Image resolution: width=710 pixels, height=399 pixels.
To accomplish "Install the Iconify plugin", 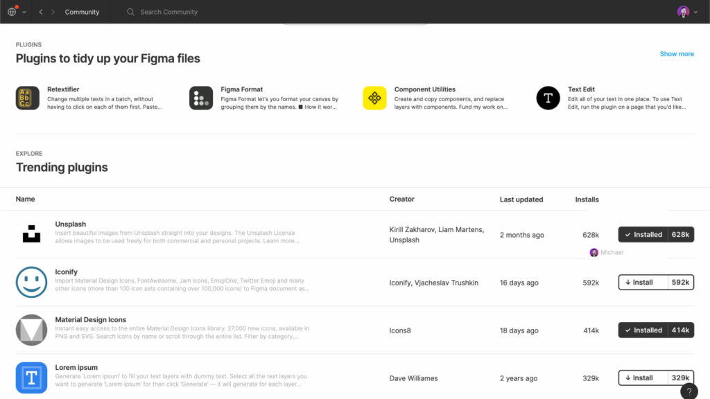I will point(643,283).
